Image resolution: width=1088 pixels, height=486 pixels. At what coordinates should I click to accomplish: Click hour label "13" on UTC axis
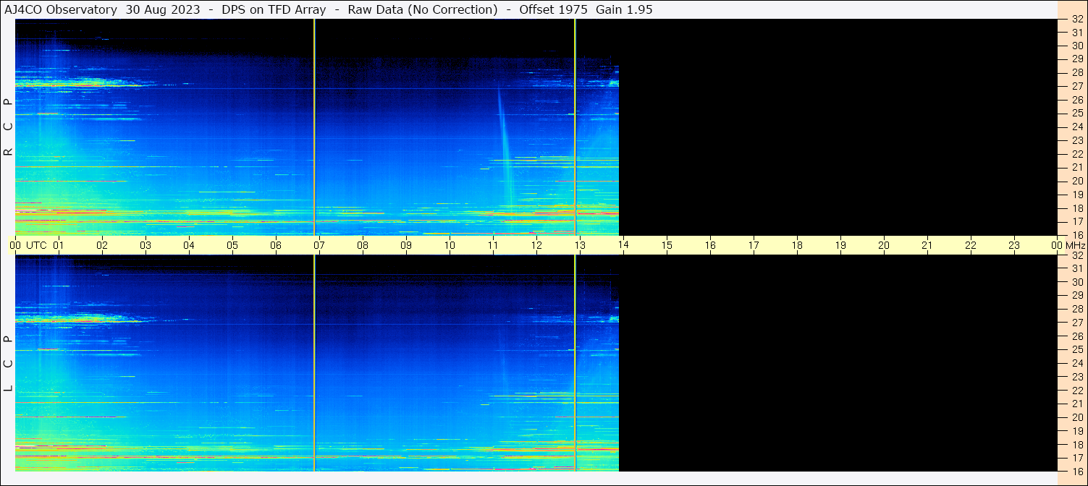tap(580, 246)
